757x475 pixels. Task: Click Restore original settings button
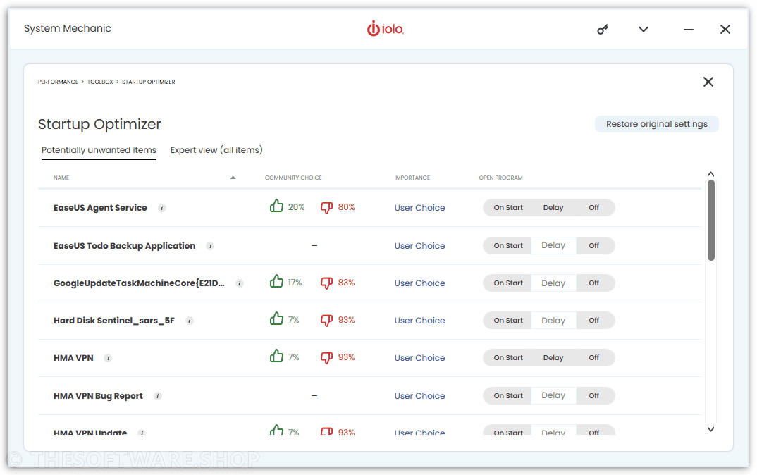click(x=657, y=124)
